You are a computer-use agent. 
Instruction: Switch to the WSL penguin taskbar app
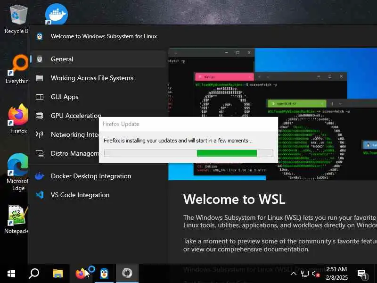click(x=104, y=274)
